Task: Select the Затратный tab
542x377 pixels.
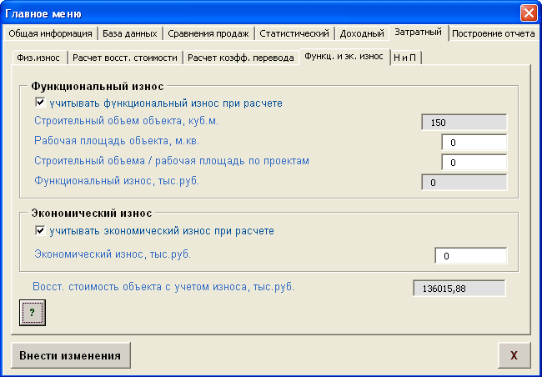Action: coord(419,33)
